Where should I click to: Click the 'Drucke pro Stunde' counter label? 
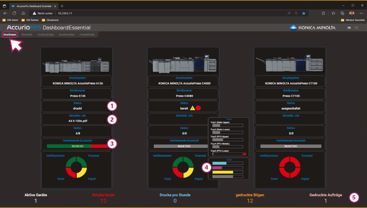click(x=175, y=195)
